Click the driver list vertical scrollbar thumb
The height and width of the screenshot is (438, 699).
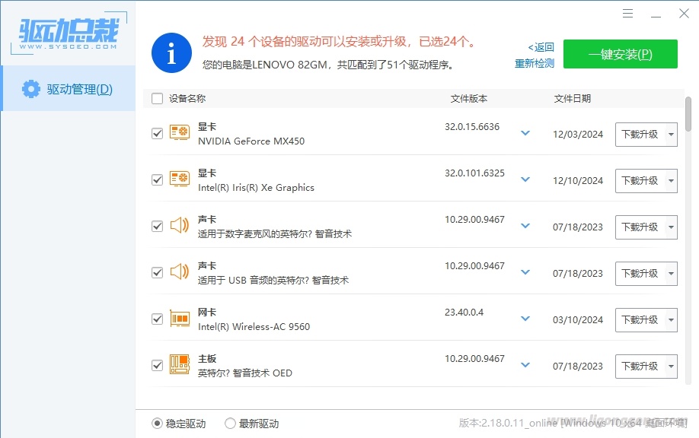point(688,114)
